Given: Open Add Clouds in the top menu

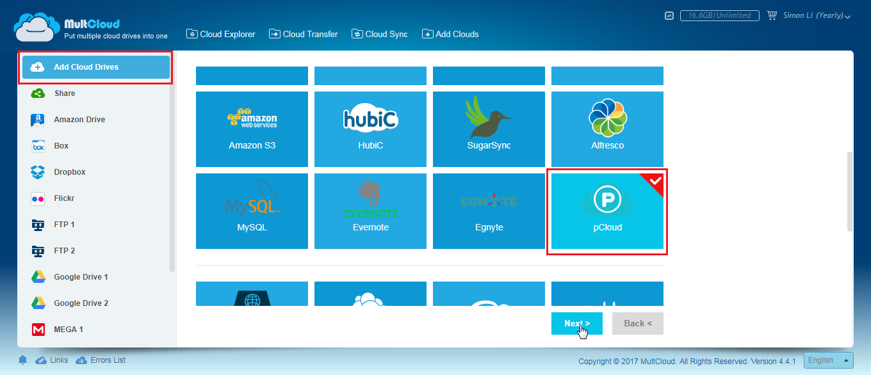Looking at the screenshot, I should point(450,34).
